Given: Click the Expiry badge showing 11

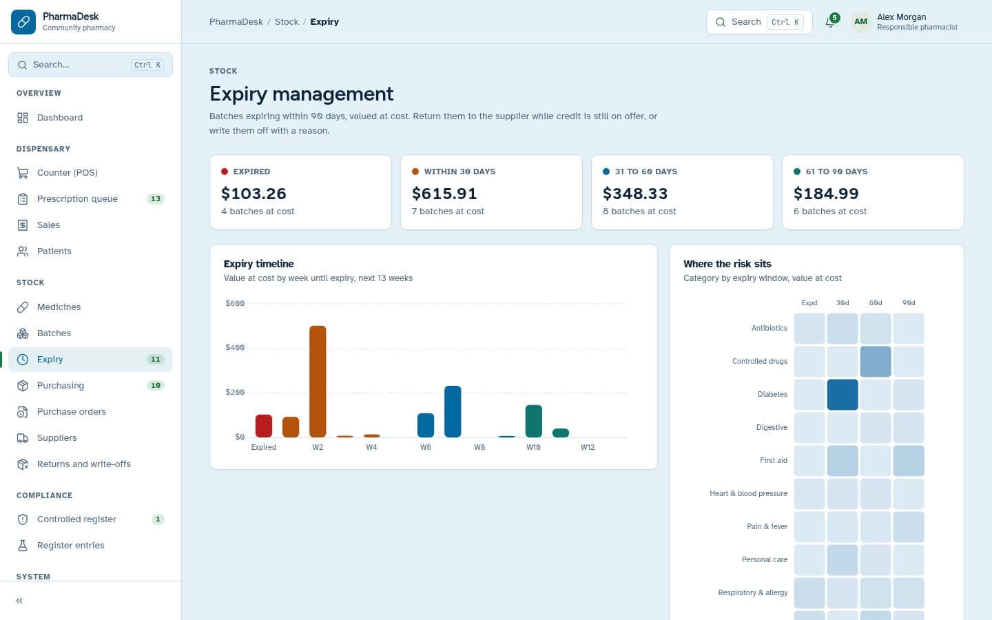Looking at the screenshot, I should pyautogui.click(x=156, y=360).
